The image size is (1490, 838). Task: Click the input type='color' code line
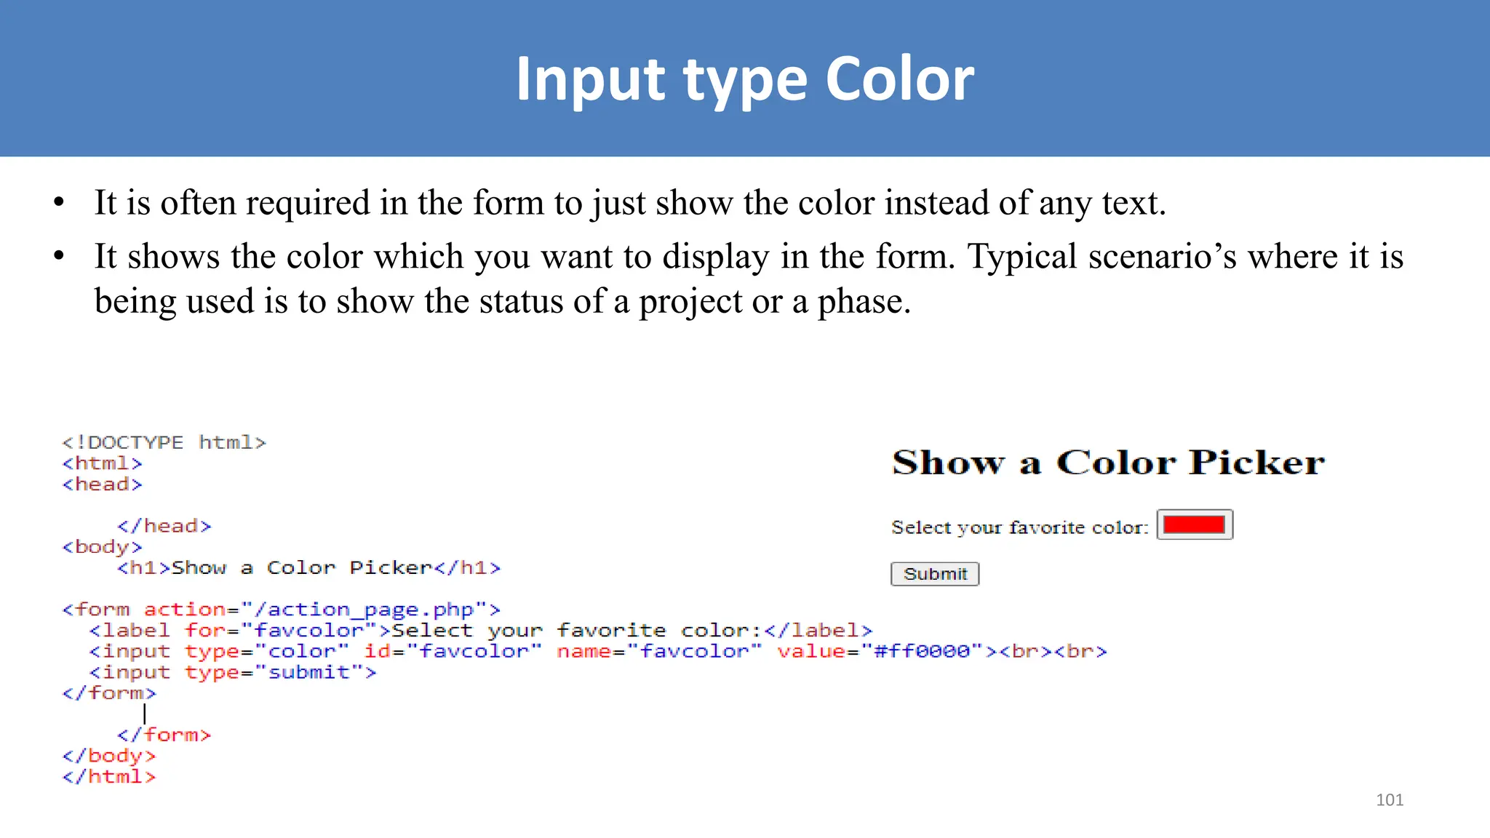tap(598, 651)
